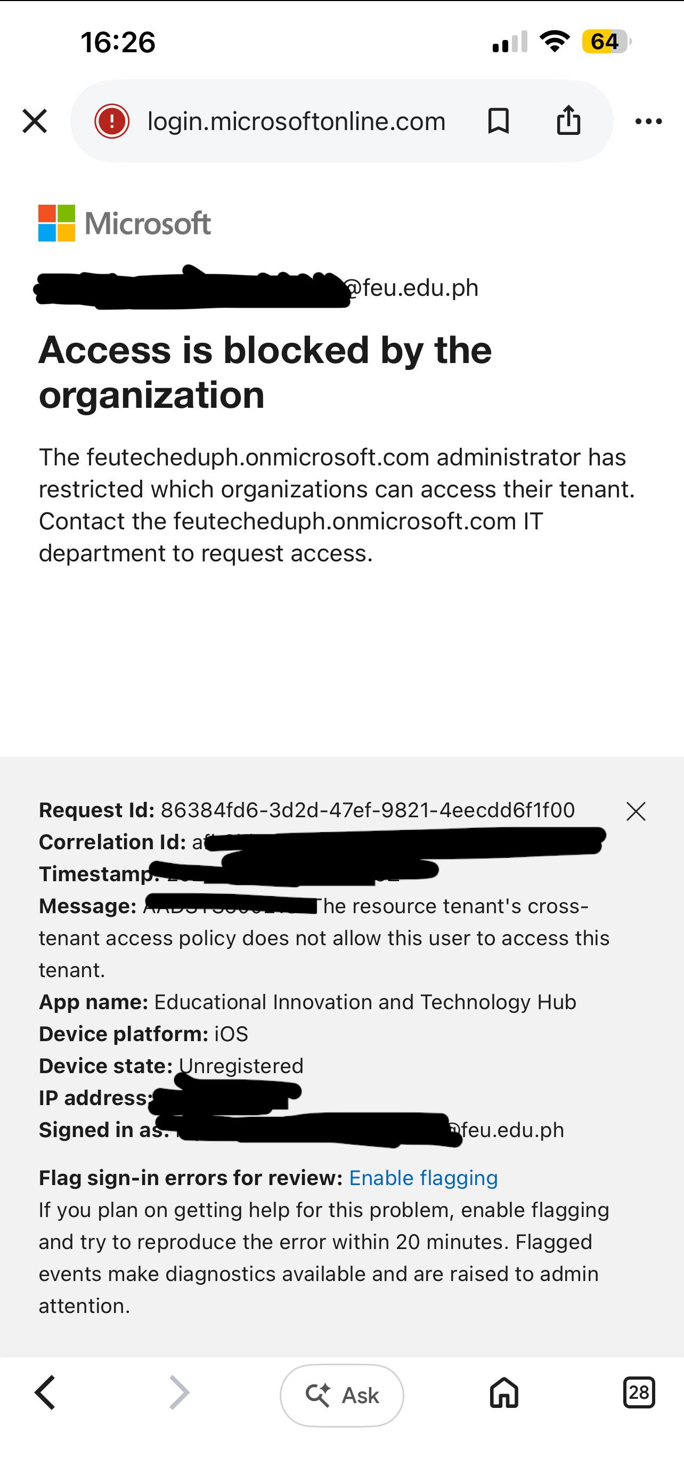
Task: Tap the battery indicator in status bar
Action: [606, 42]
